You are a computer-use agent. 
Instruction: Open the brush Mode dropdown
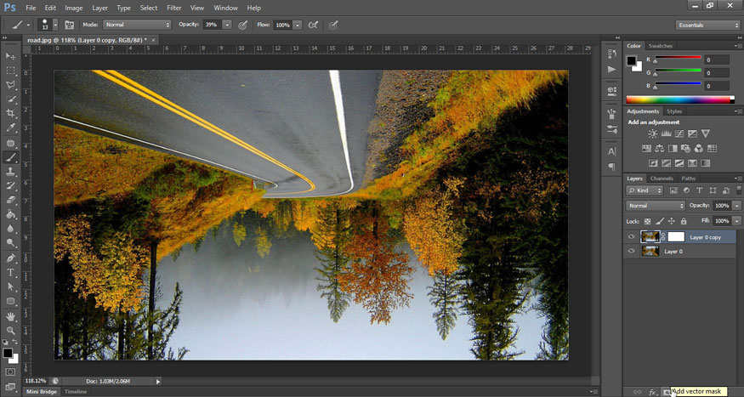137,25
